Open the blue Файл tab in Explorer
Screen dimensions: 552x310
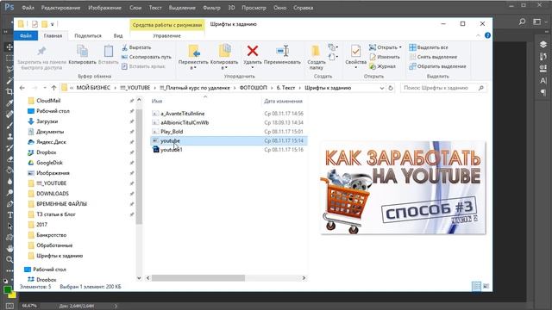[26, 35]
